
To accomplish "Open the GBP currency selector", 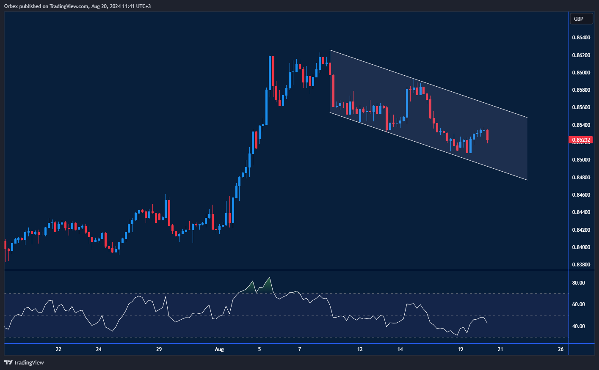I will click(581, 19).
